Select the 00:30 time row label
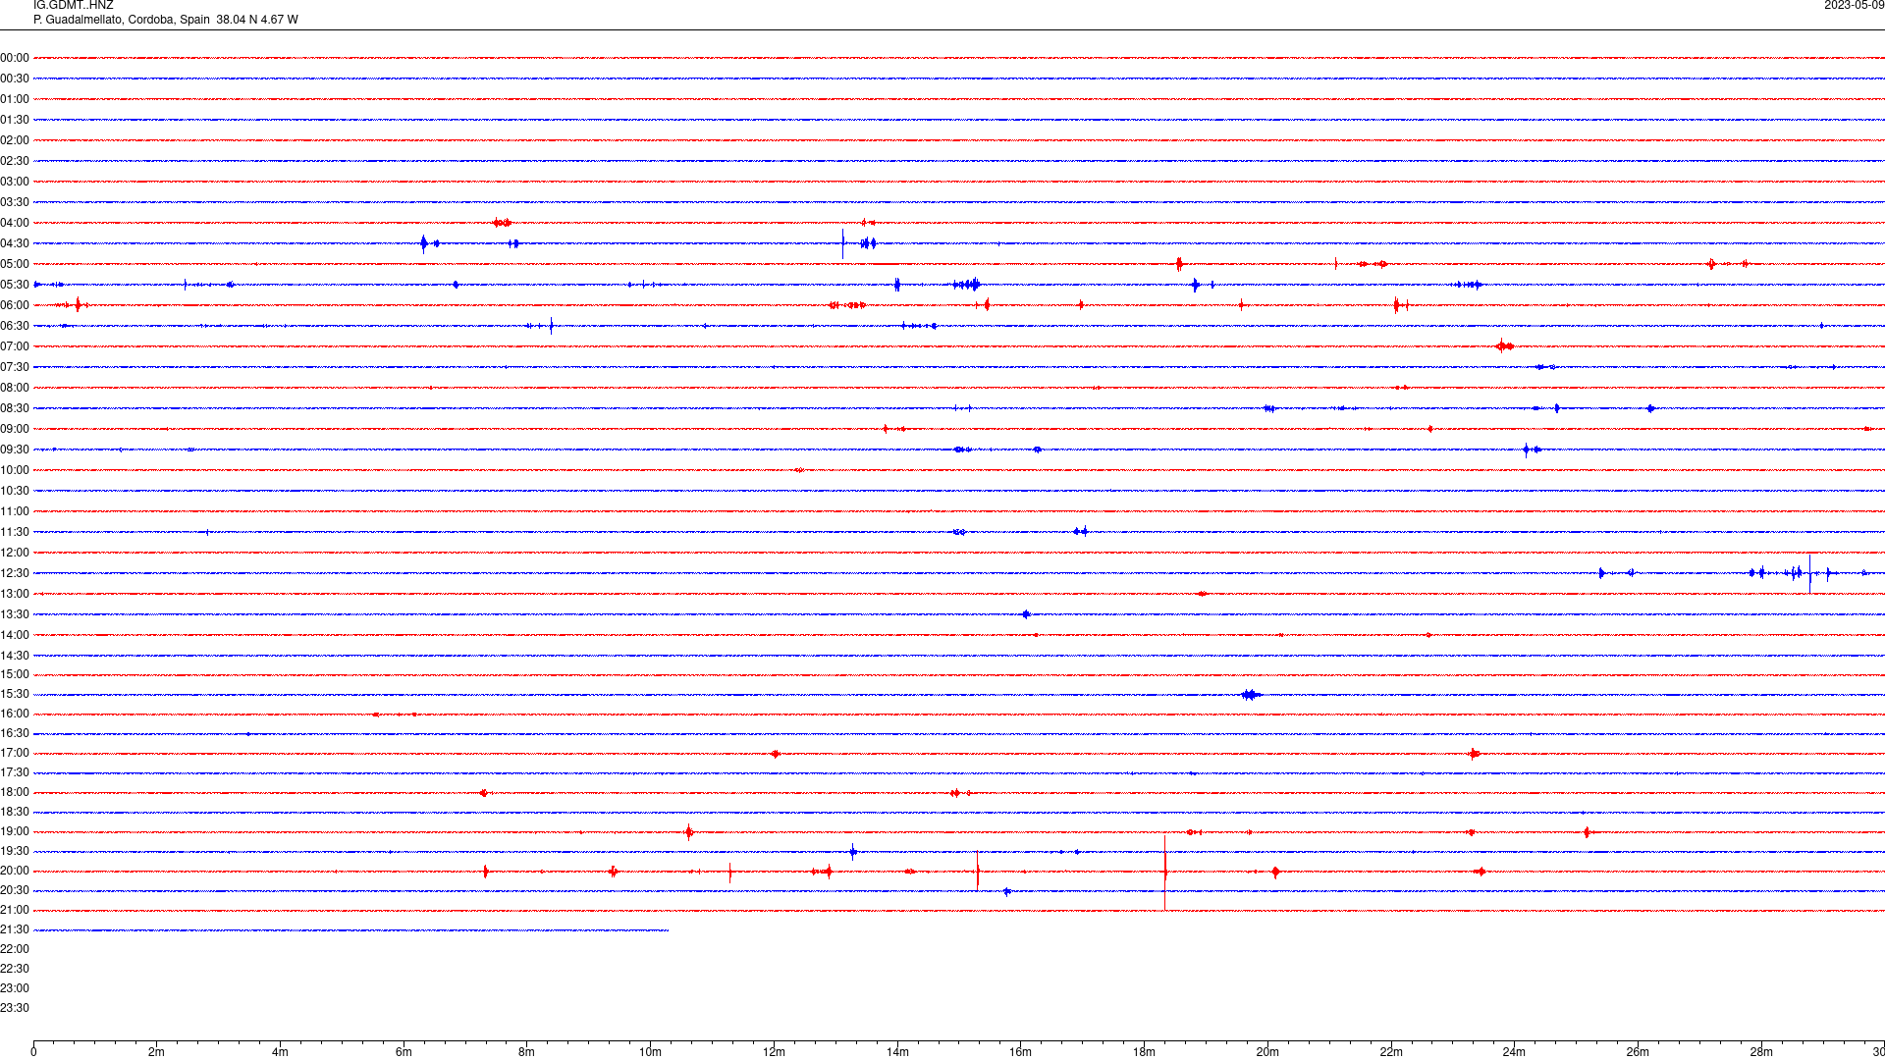 [x=15, y=79]
